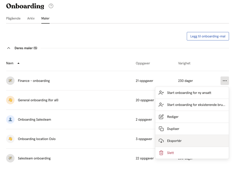Open the three-dot menu for Finance onboarding
The image size is (237, 169).
(x=225, y=81)
